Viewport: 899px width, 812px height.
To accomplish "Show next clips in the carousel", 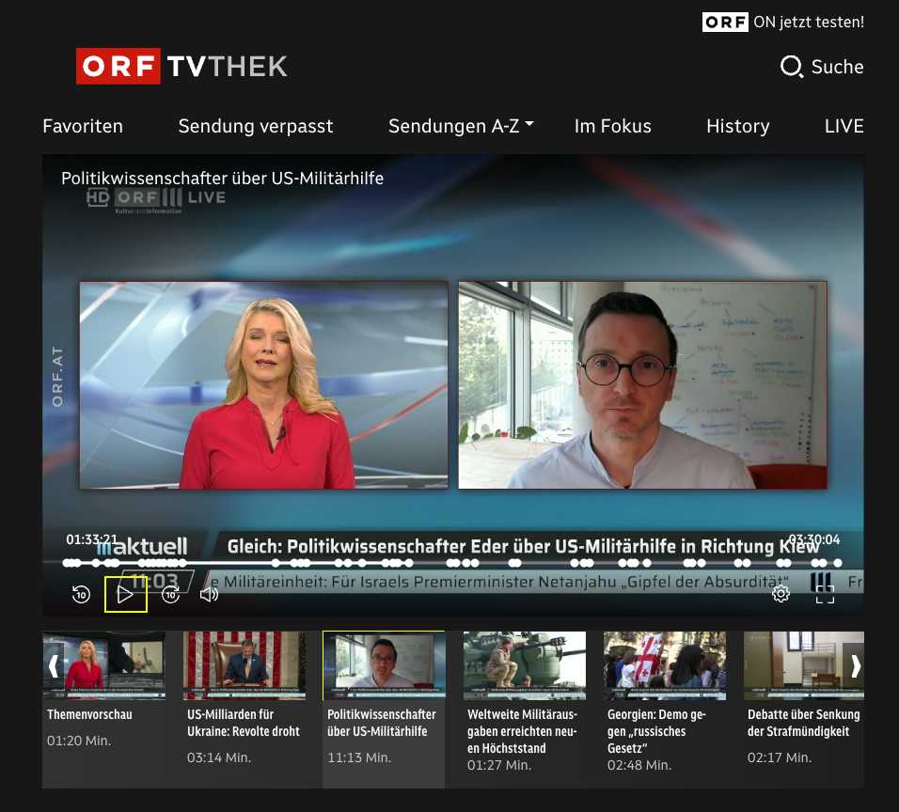I will 856,666.
